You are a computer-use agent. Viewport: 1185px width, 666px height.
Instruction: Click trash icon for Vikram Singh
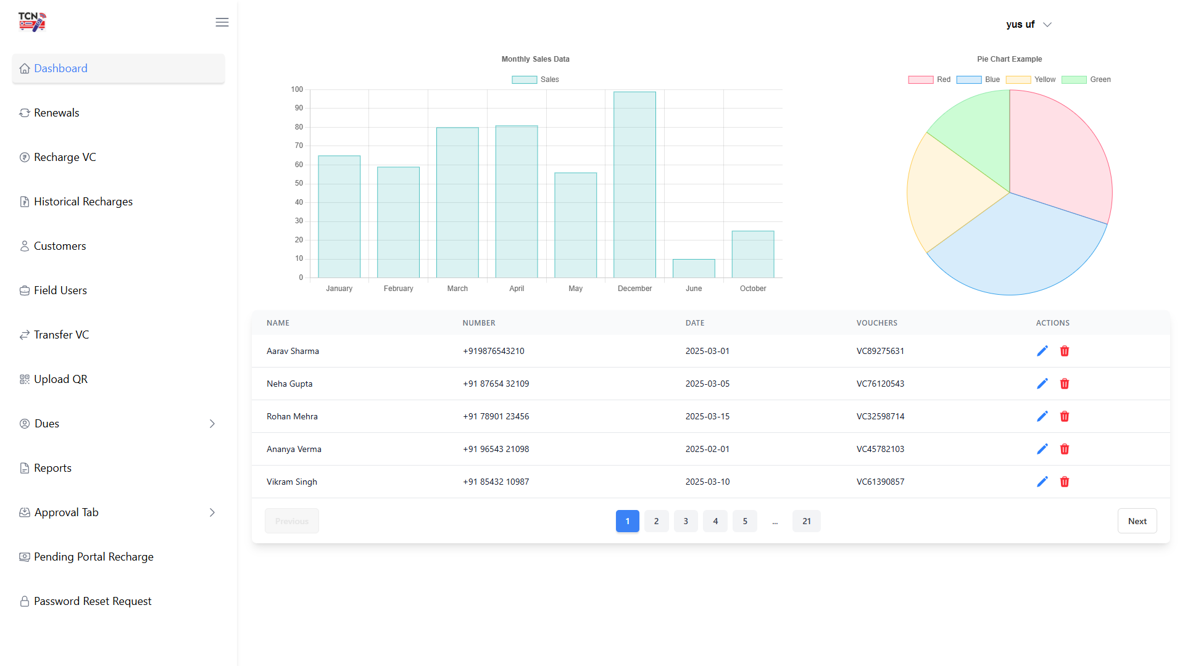point(1064,482)
